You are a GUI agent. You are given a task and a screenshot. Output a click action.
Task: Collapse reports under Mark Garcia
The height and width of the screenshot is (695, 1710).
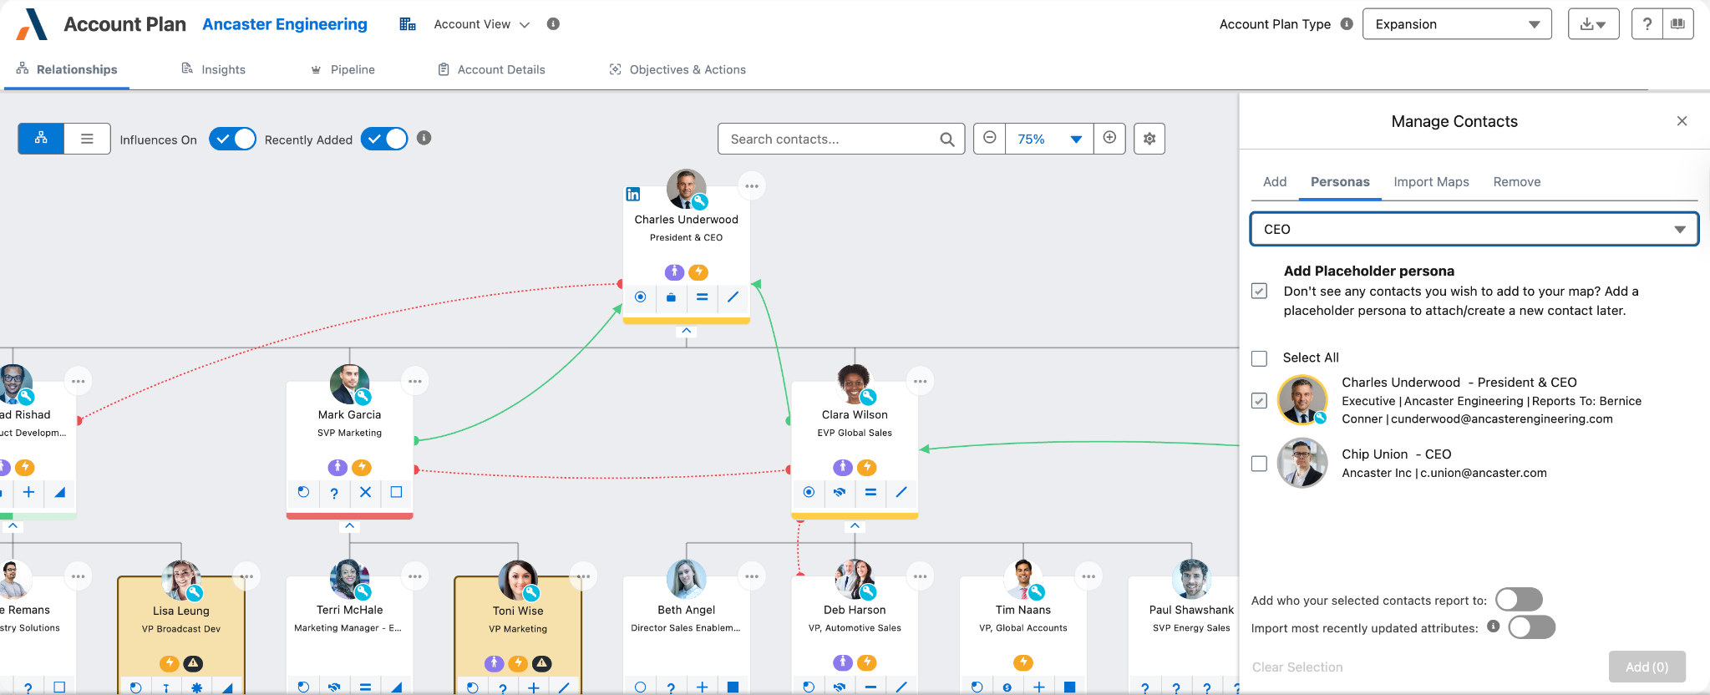350,526
